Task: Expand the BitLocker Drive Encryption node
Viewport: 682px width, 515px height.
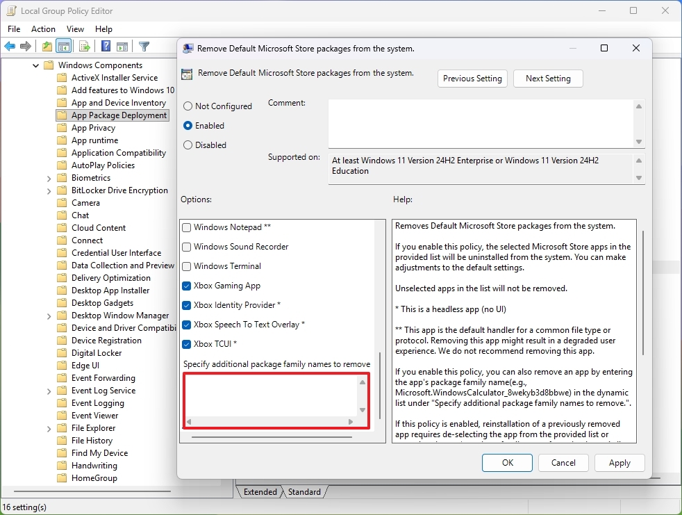Action: pos(49,191)
